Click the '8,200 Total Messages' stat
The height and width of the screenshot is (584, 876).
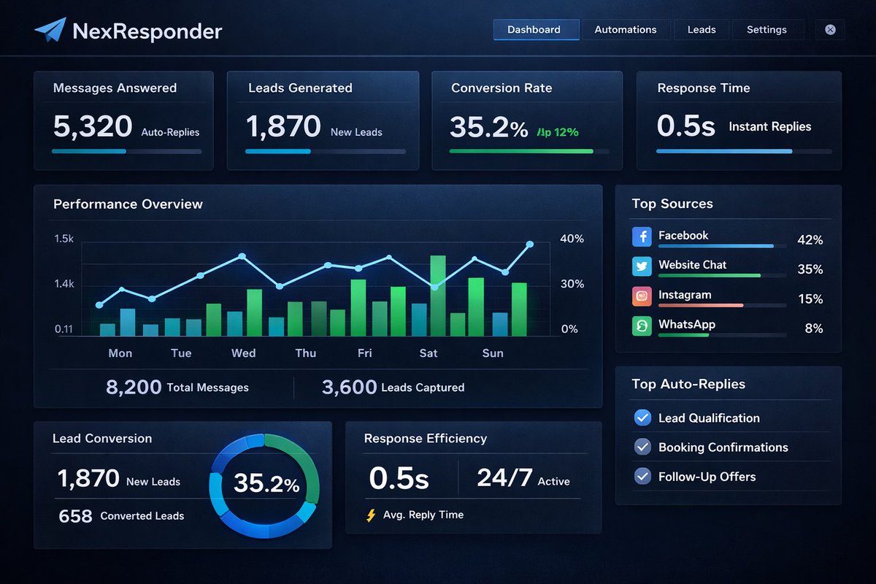tap(177, 388)
